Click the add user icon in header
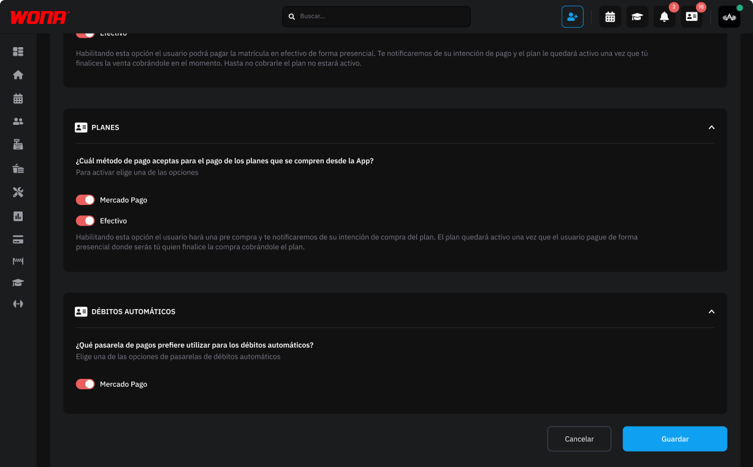 coord(573,17)
